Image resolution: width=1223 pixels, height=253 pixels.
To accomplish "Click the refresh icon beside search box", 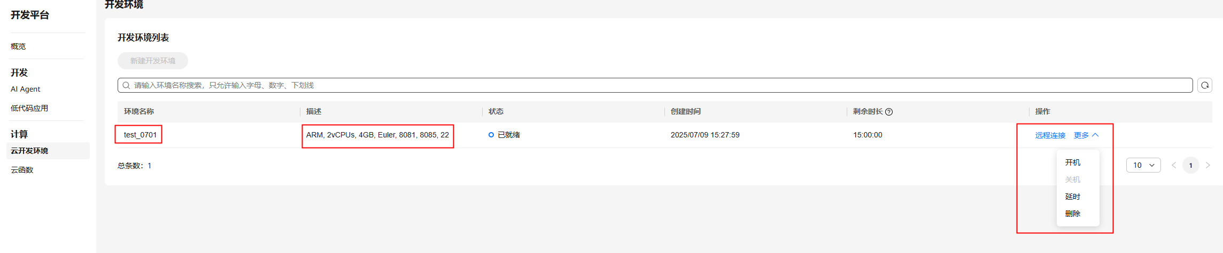I will 1205,85.
